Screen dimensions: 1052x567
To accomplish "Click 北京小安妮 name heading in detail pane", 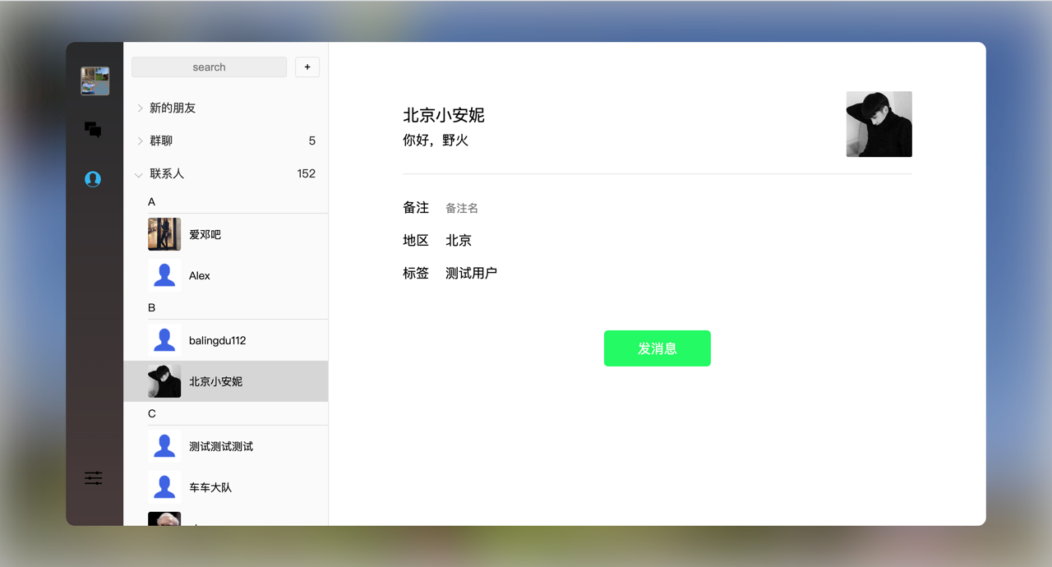I will (444, 116).
